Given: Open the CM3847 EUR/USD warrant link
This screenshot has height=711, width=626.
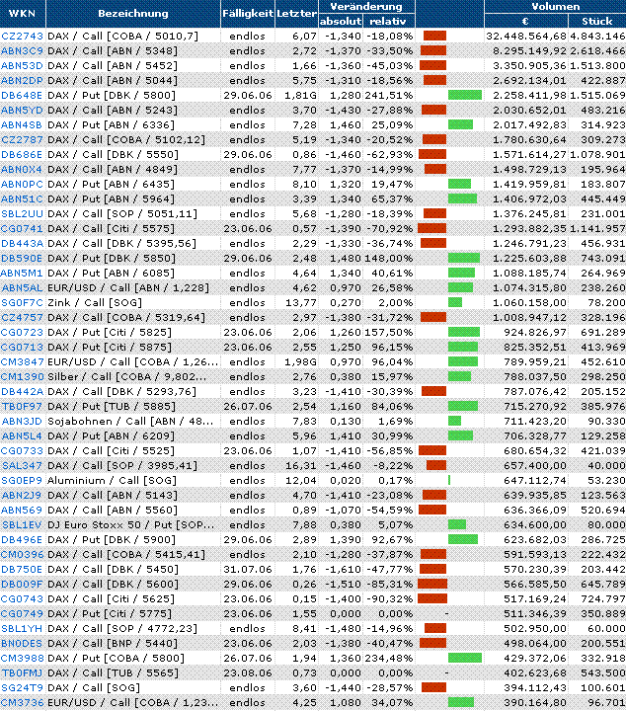Looking at the screenshot, I should click(22, 361).
